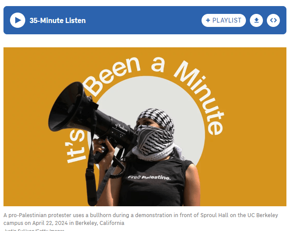Click the plus sign in PLAYLIST button

click(208, 20)
